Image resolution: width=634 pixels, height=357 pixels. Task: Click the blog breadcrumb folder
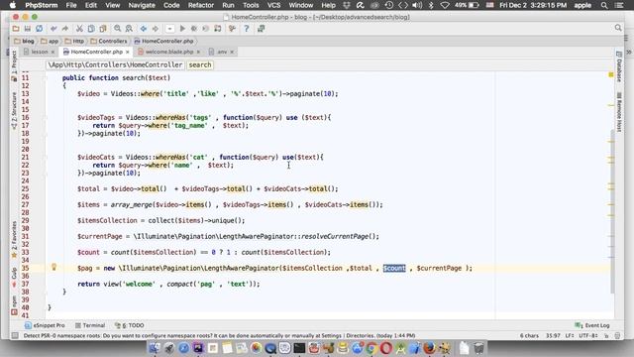coord(24,41)
